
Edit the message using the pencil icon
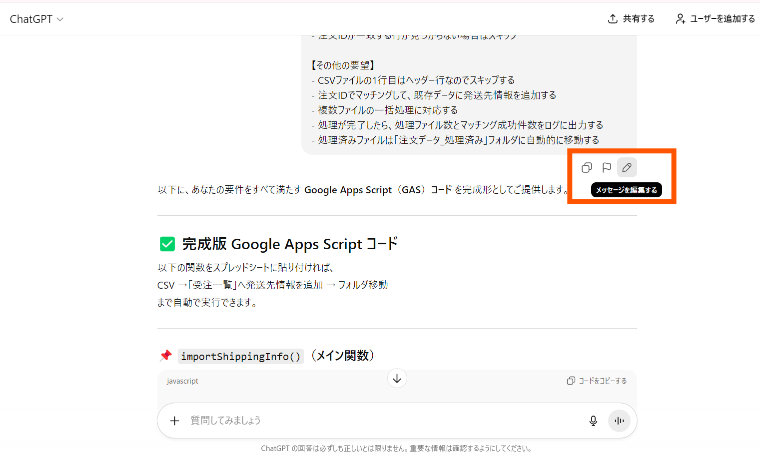pos(627,168)
